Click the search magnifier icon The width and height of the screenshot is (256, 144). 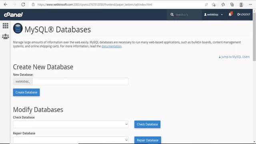coord(172,14)
